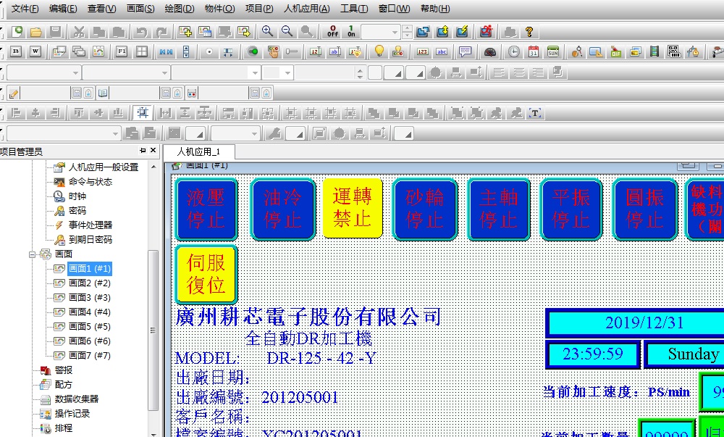The width and height of the screenshot is (724, 437).
Task: Select the analog clock time display tool
Action: pyautogui.click(x=513, y=51)
